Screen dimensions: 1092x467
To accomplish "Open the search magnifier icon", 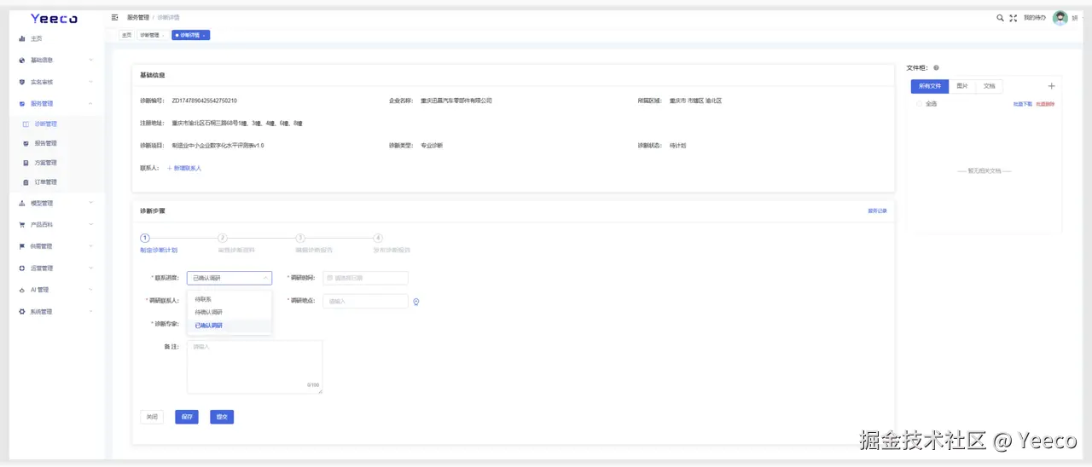I will 1000,18.
